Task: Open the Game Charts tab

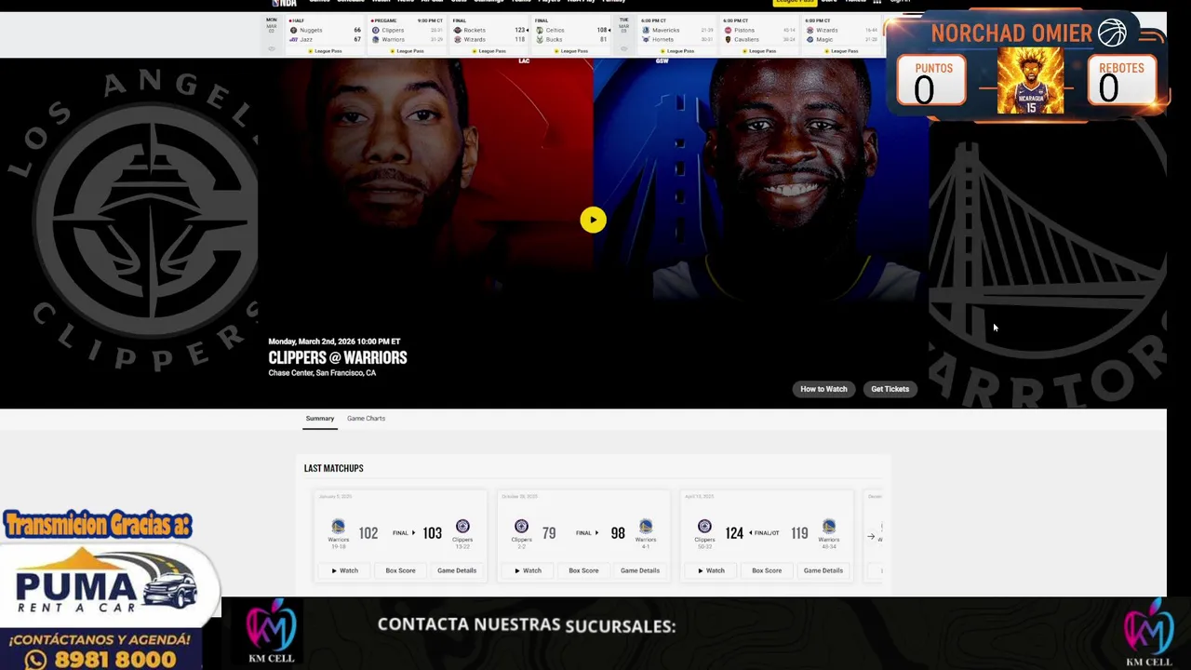Action: point(366,419)
